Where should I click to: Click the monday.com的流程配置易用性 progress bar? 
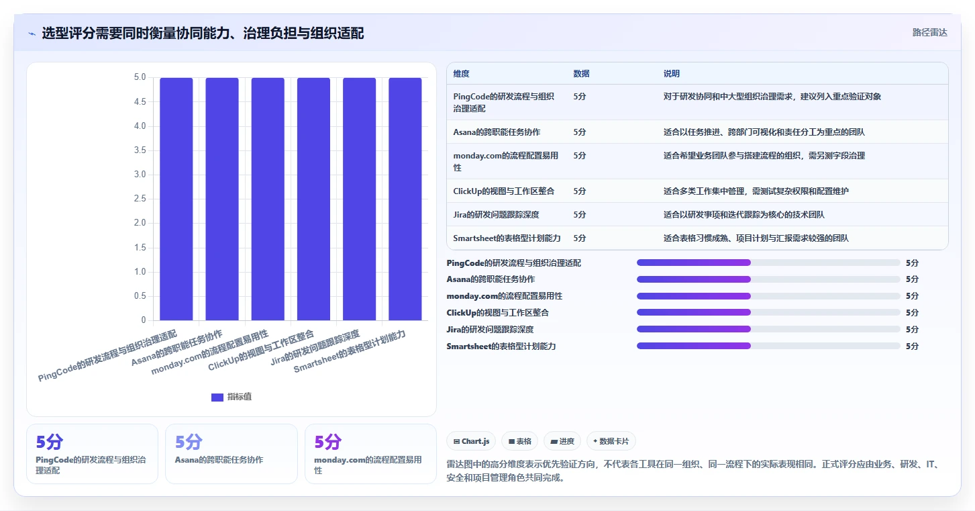tap(768, 296)
